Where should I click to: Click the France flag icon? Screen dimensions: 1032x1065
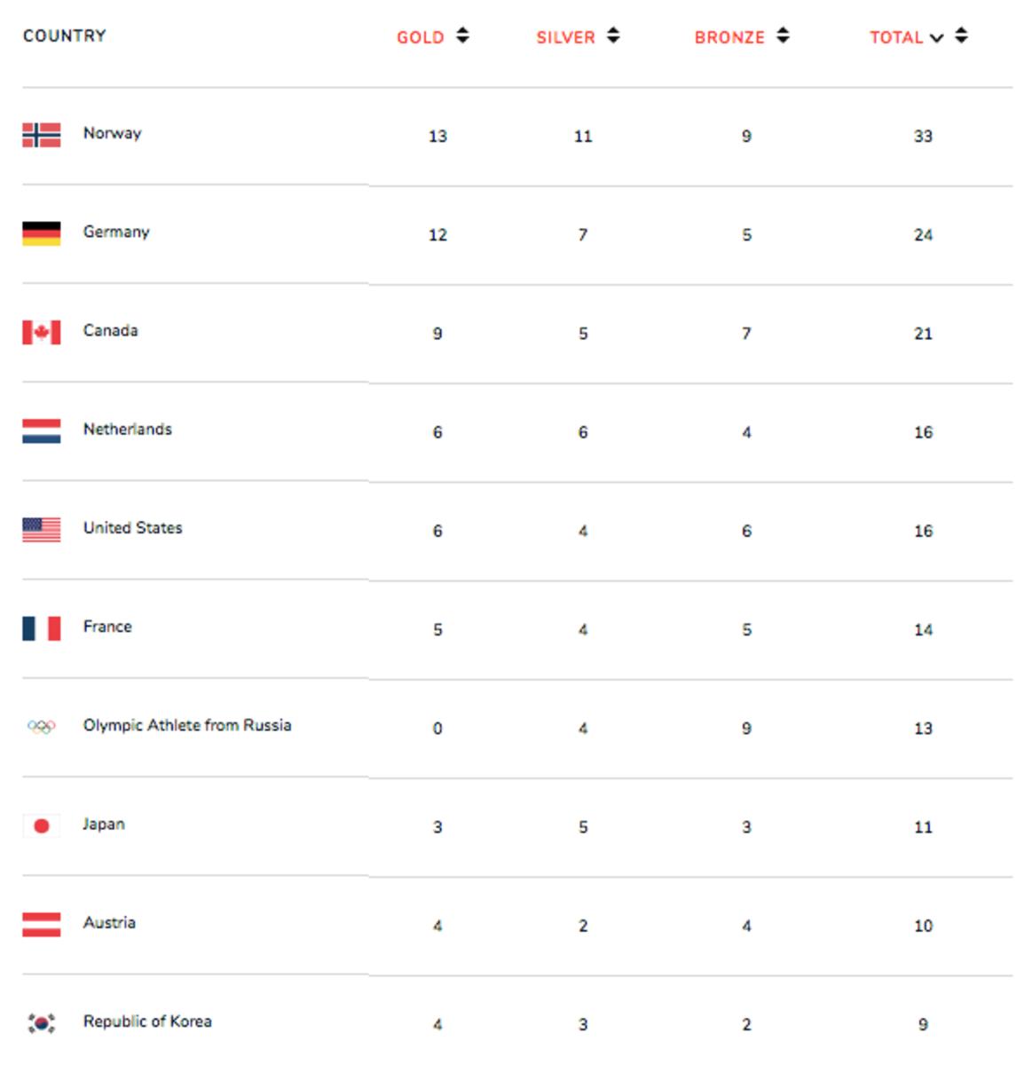coord(41,626)
